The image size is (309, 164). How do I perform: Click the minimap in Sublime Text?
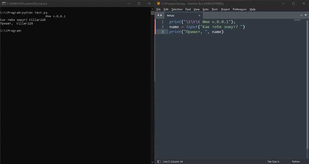pos(297,20)
